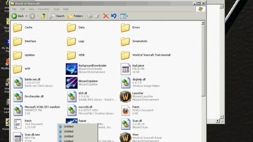This screenshot has width=253, height=142.
Task: Select the Patch Text Document file
Action: tap(28, 124)
